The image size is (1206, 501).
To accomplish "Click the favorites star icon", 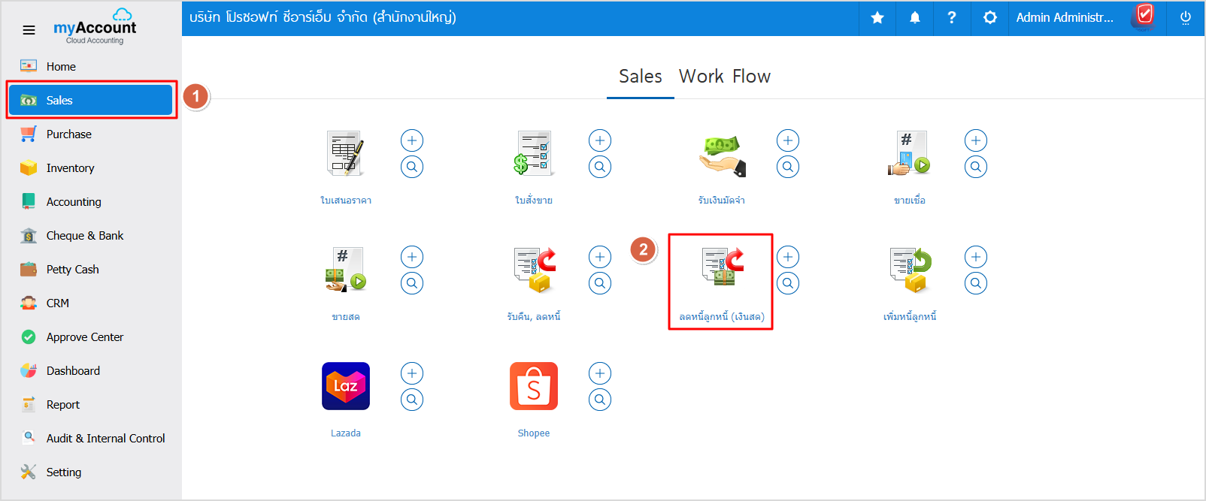I will 877,17.
